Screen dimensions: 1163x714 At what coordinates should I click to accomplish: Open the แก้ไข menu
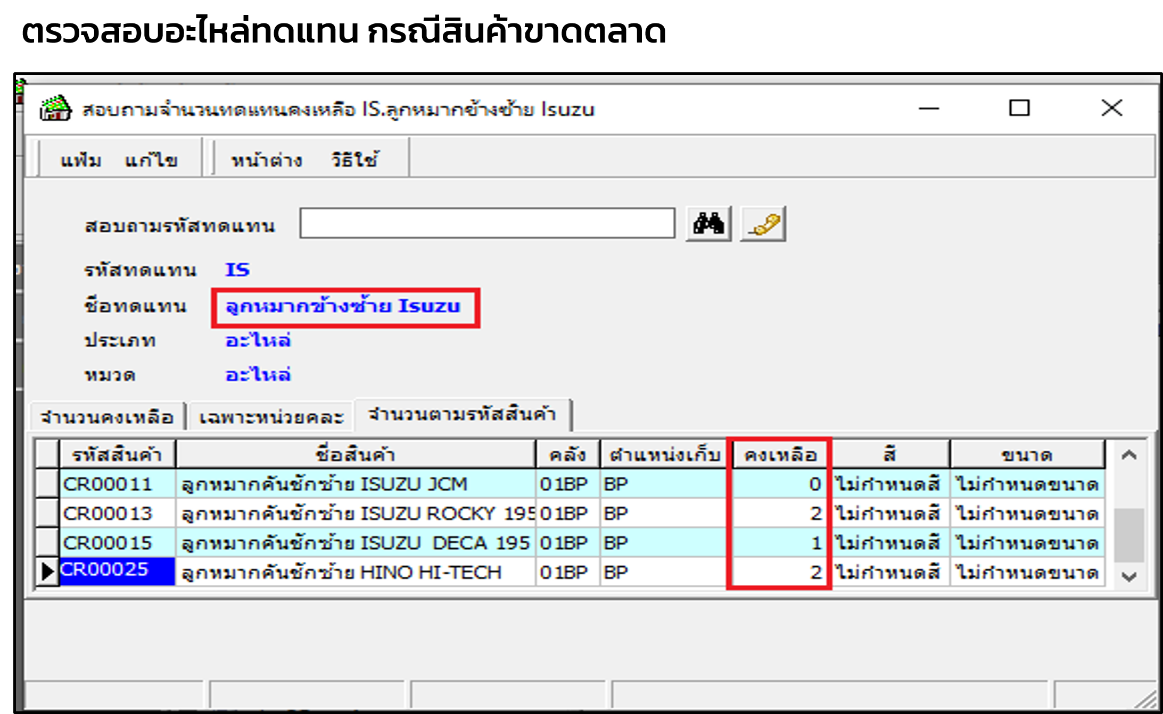pyautogui.click(x=151, y=158)
